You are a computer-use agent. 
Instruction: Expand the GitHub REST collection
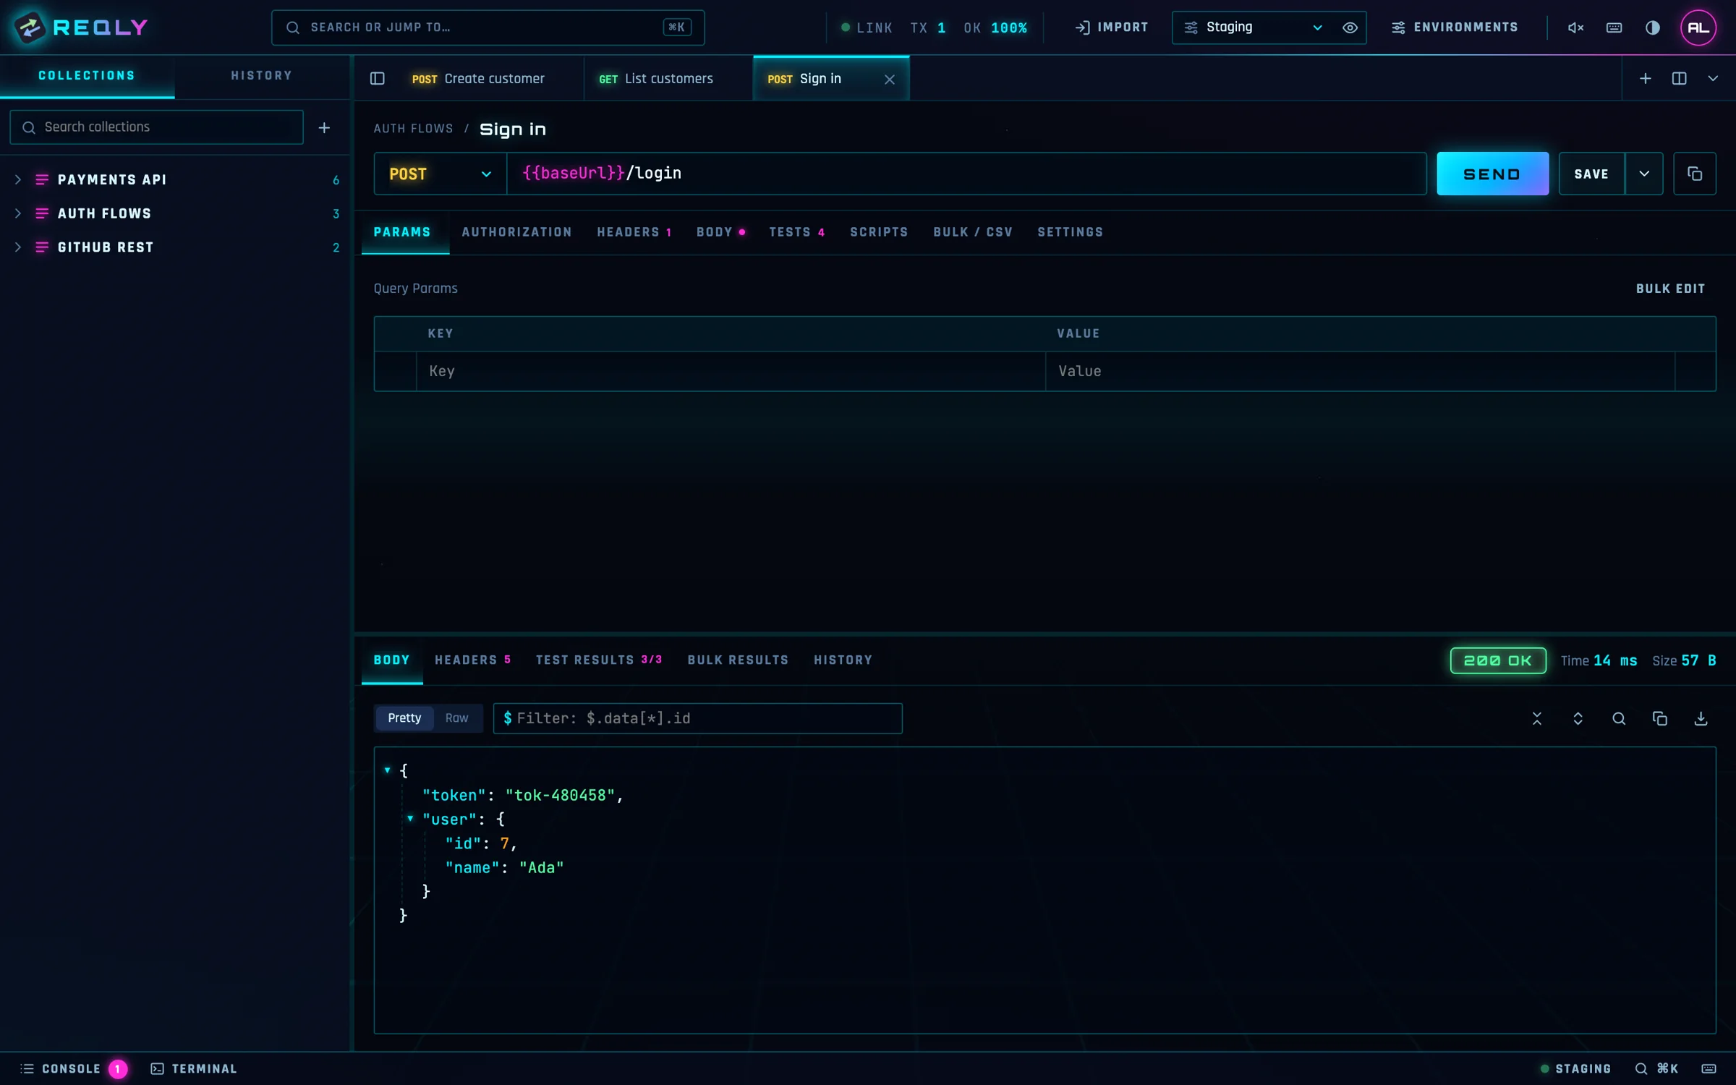pyautogui.click(x=19, y=247)
